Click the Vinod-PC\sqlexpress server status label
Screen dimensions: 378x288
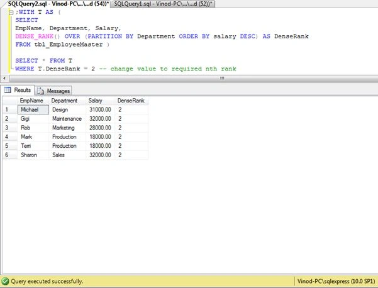[336, 281]
